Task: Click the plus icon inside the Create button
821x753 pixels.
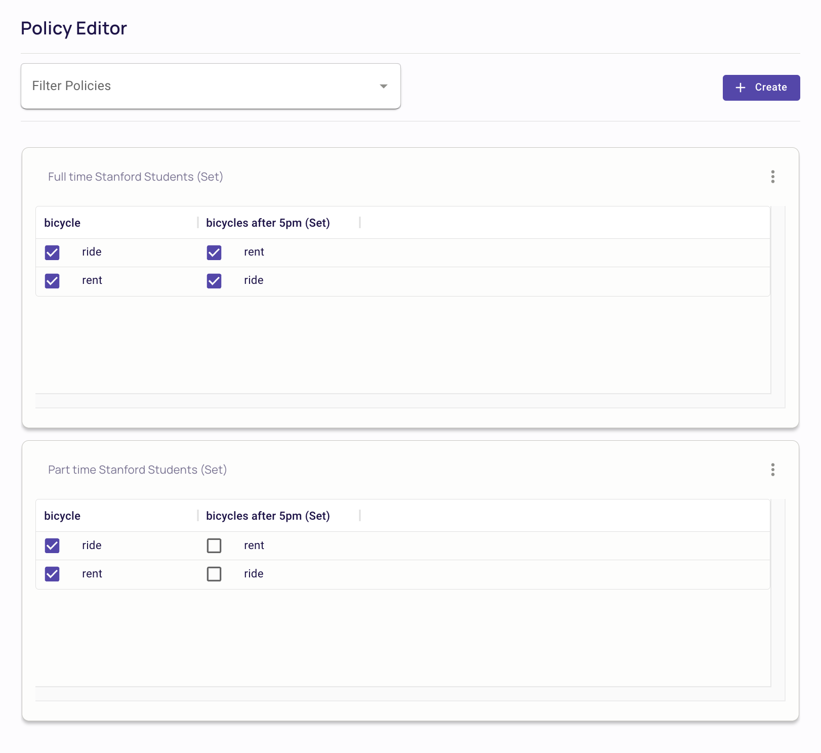Action: 741,88
